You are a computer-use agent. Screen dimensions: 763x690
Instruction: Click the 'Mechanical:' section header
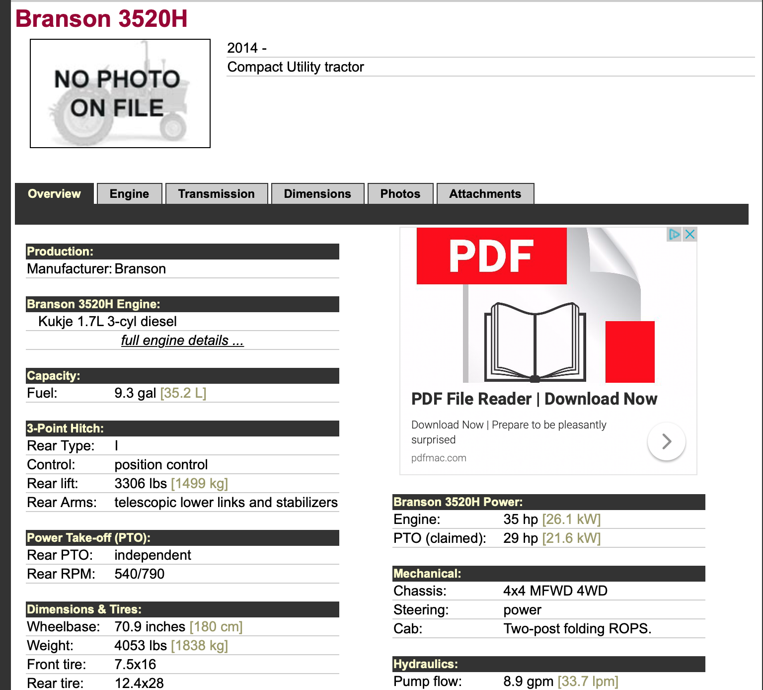tap(549, 574)
